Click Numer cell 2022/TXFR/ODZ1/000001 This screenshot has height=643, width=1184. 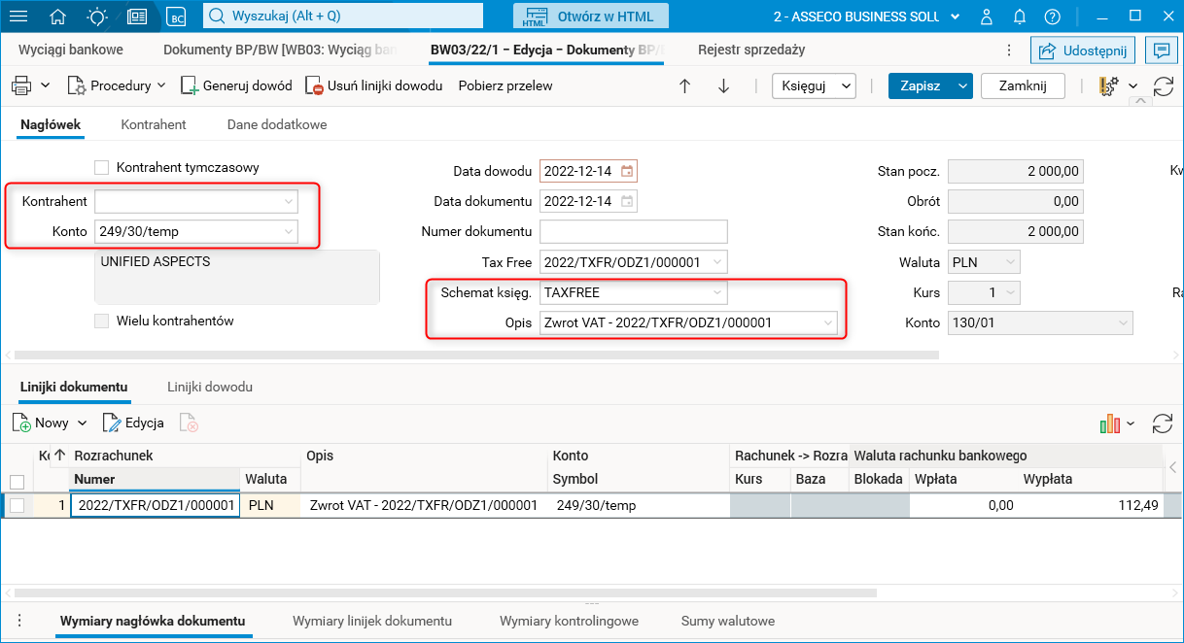click(156, 505)
